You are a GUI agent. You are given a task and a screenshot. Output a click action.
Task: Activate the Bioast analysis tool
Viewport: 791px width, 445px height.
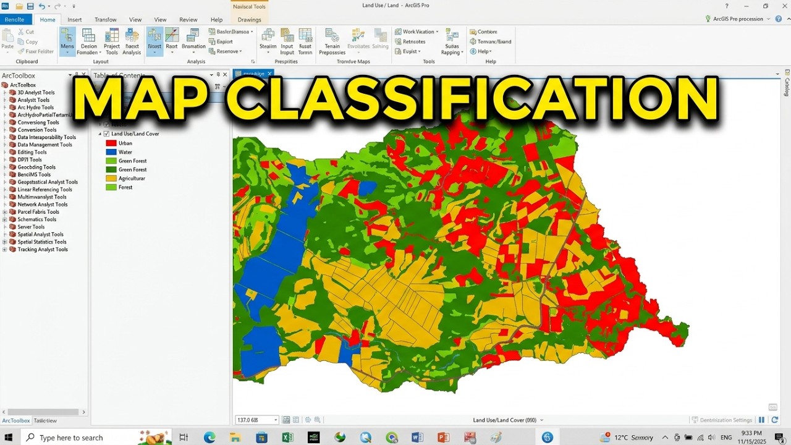coord(154,41)
